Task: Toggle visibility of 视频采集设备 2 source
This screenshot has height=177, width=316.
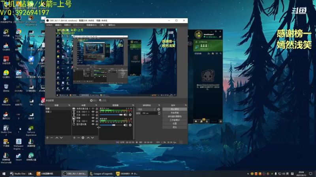Action: click(93, 109)
